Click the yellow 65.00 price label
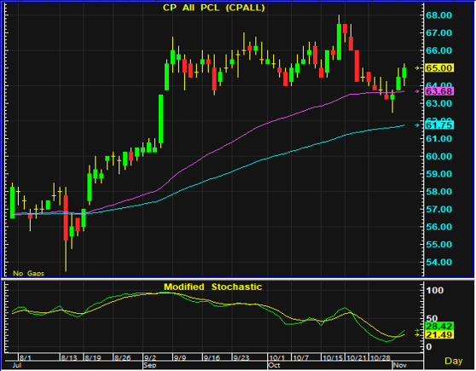476x371 pixels. 439,68
